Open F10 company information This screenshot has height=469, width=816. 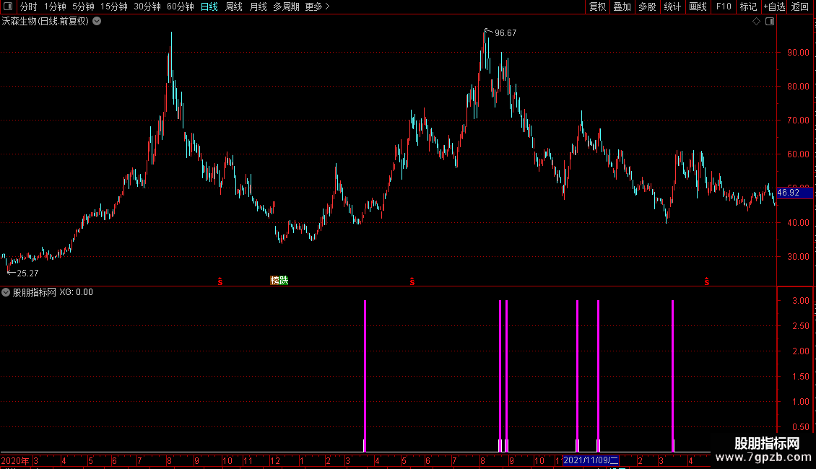click(724, 6)
